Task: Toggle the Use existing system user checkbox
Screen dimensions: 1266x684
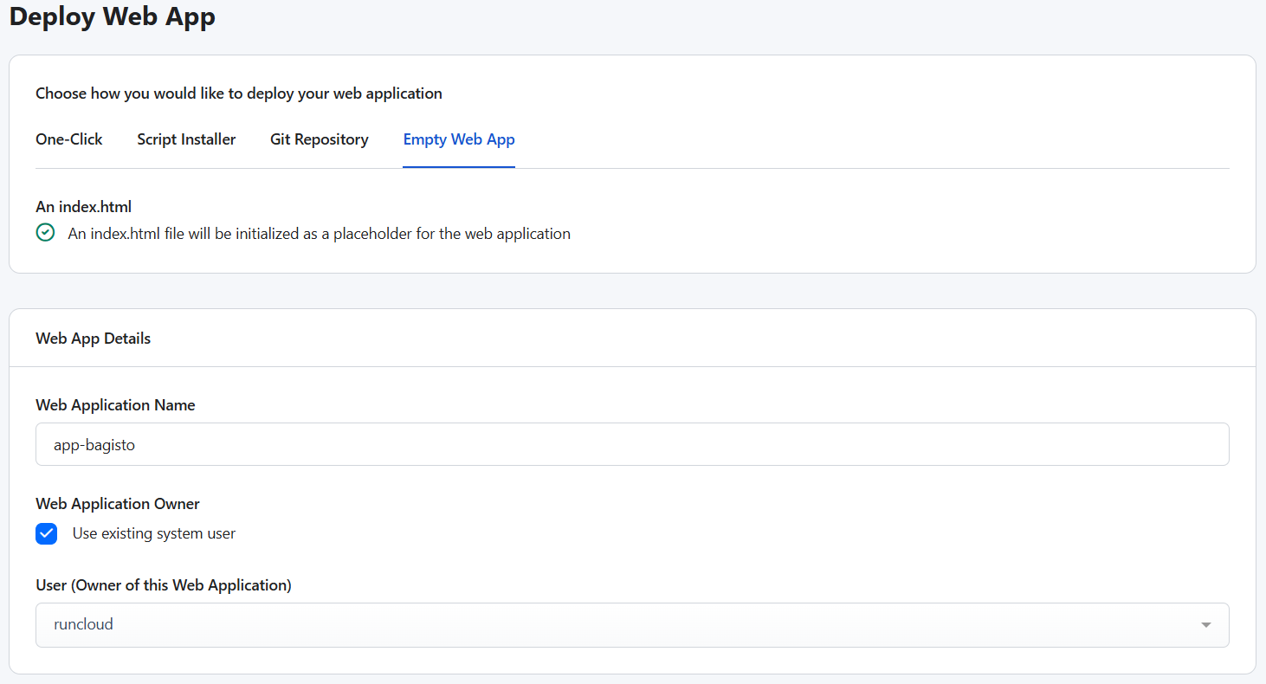Action: click(x=47, y=533)
